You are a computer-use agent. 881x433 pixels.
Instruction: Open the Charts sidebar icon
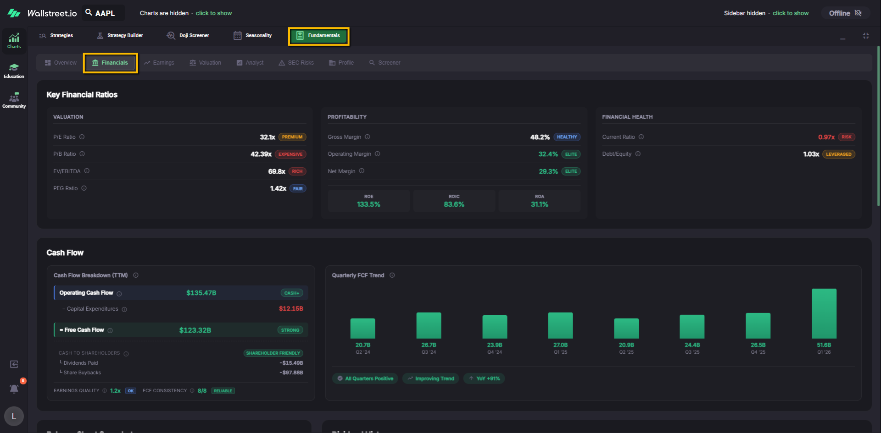coord(14,40)
